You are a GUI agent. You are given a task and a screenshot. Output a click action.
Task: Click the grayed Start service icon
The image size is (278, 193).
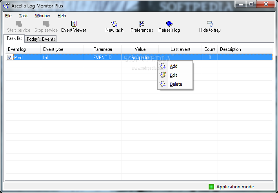(x=19, y=23)
